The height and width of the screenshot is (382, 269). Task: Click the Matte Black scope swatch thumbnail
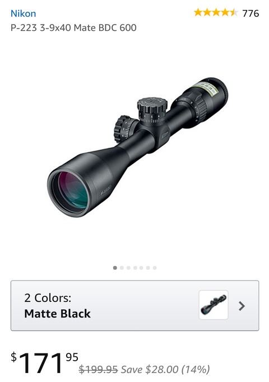(x=214, y=305)
